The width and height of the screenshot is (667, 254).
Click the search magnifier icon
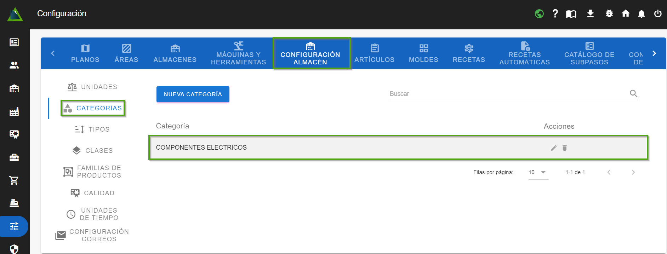coord(633,94)
